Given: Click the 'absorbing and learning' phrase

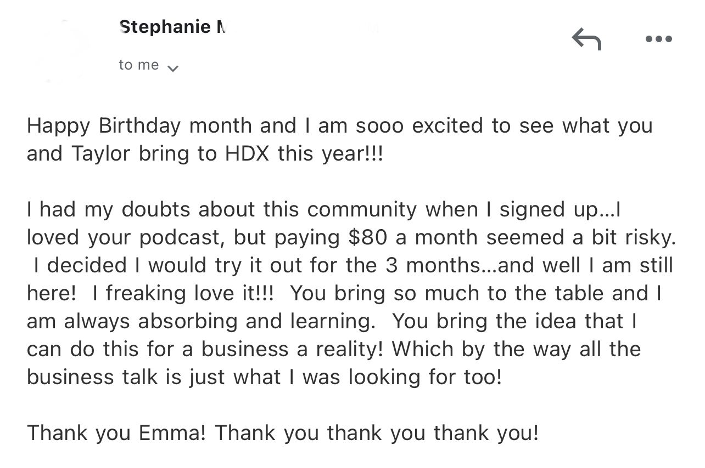Looking at the screenshot, I should [253, 321].
